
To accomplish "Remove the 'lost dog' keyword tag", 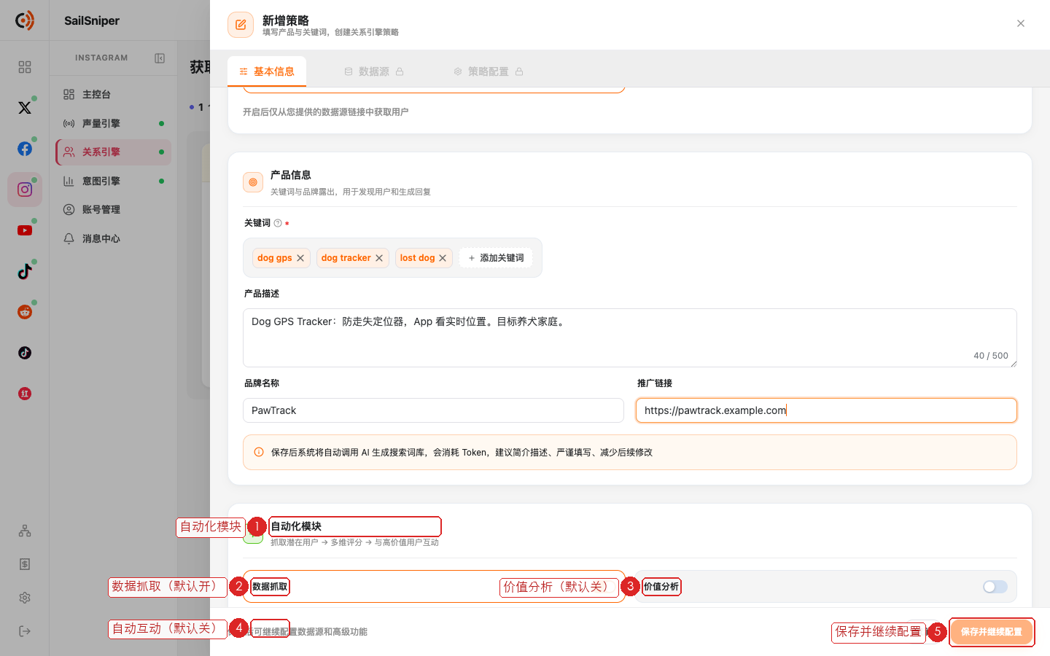I will point(443,258).
